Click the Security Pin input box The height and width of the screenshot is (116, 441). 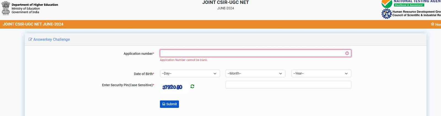288,85
